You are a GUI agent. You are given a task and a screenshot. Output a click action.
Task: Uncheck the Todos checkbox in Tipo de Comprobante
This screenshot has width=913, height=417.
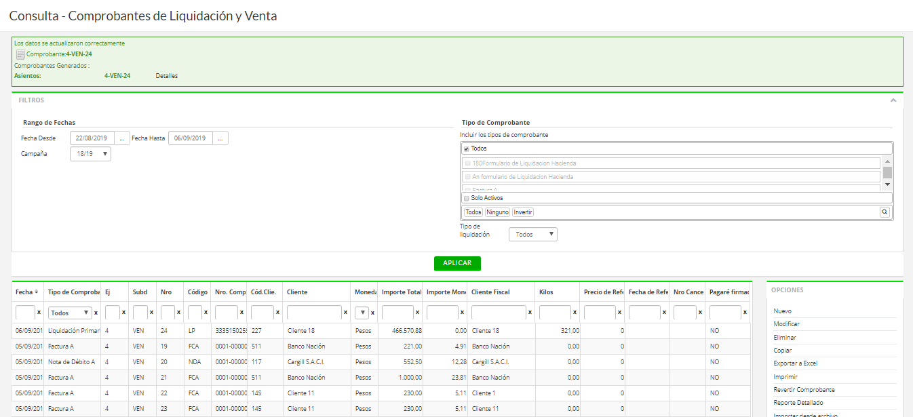466,148
